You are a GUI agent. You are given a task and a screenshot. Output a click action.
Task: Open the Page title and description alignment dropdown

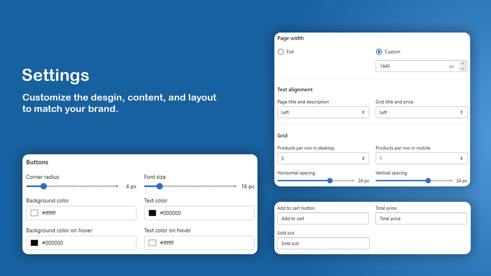pos(323,112)
